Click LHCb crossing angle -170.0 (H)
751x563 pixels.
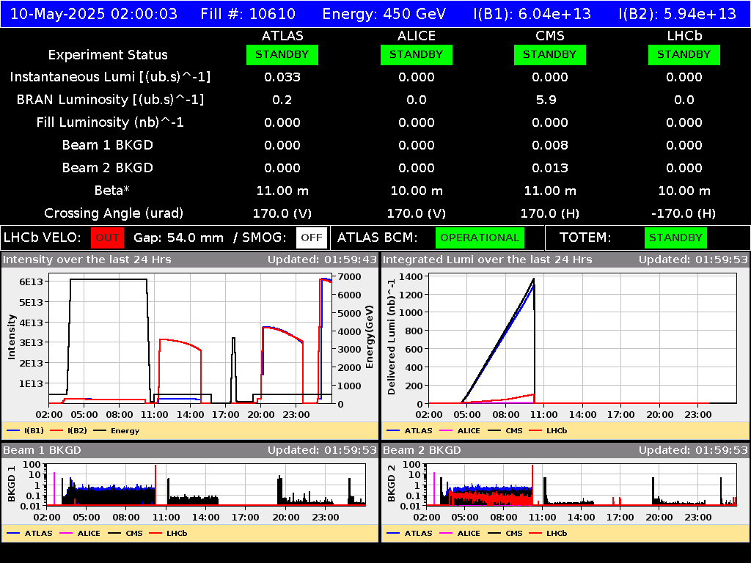pos(684,213)
